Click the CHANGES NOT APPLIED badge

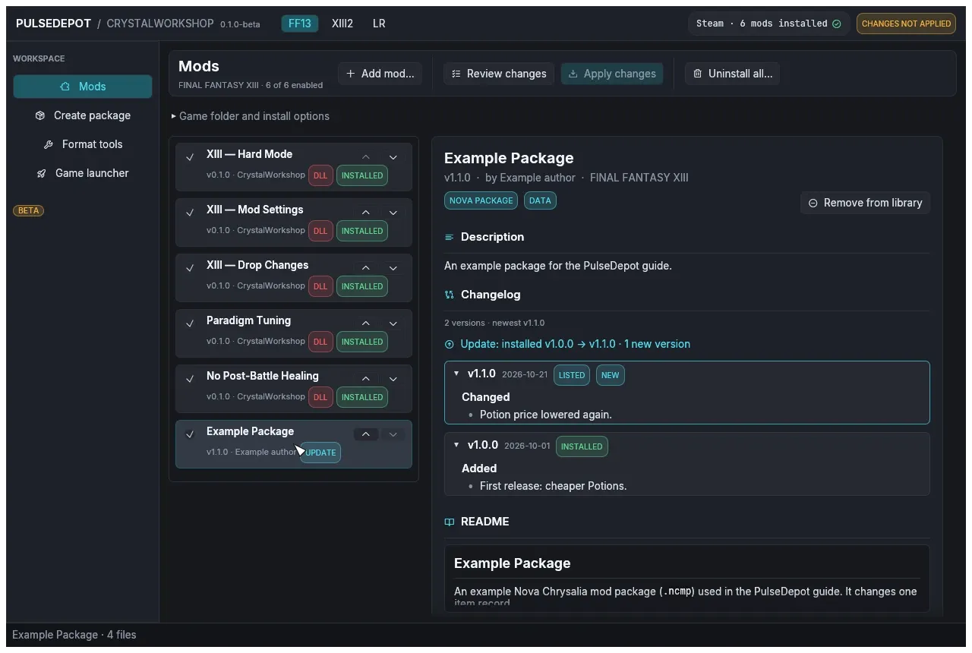tap(906, 24)
